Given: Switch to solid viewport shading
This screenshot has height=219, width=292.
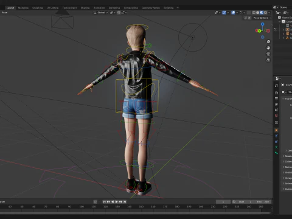Looking at the screenshot, I should (x=258, y=13).
